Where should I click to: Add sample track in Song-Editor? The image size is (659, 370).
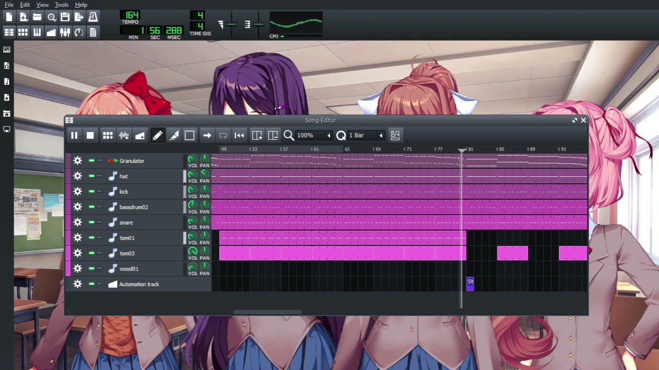point(124,136)
